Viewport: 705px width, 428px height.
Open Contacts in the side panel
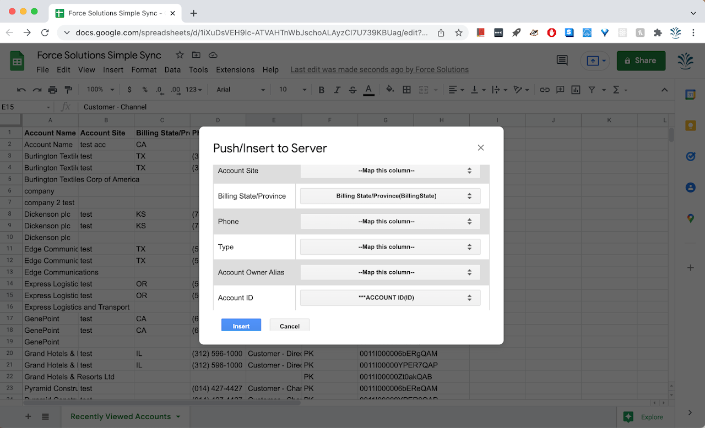pyautogui.click(x=691, y=188)
